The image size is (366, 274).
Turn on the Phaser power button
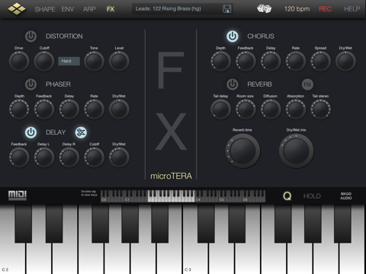click(x=30, y=84)
